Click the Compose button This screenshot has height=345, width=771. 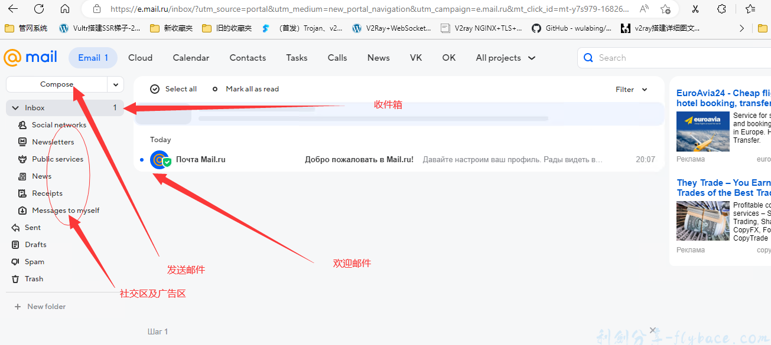(x=57, y=84)
